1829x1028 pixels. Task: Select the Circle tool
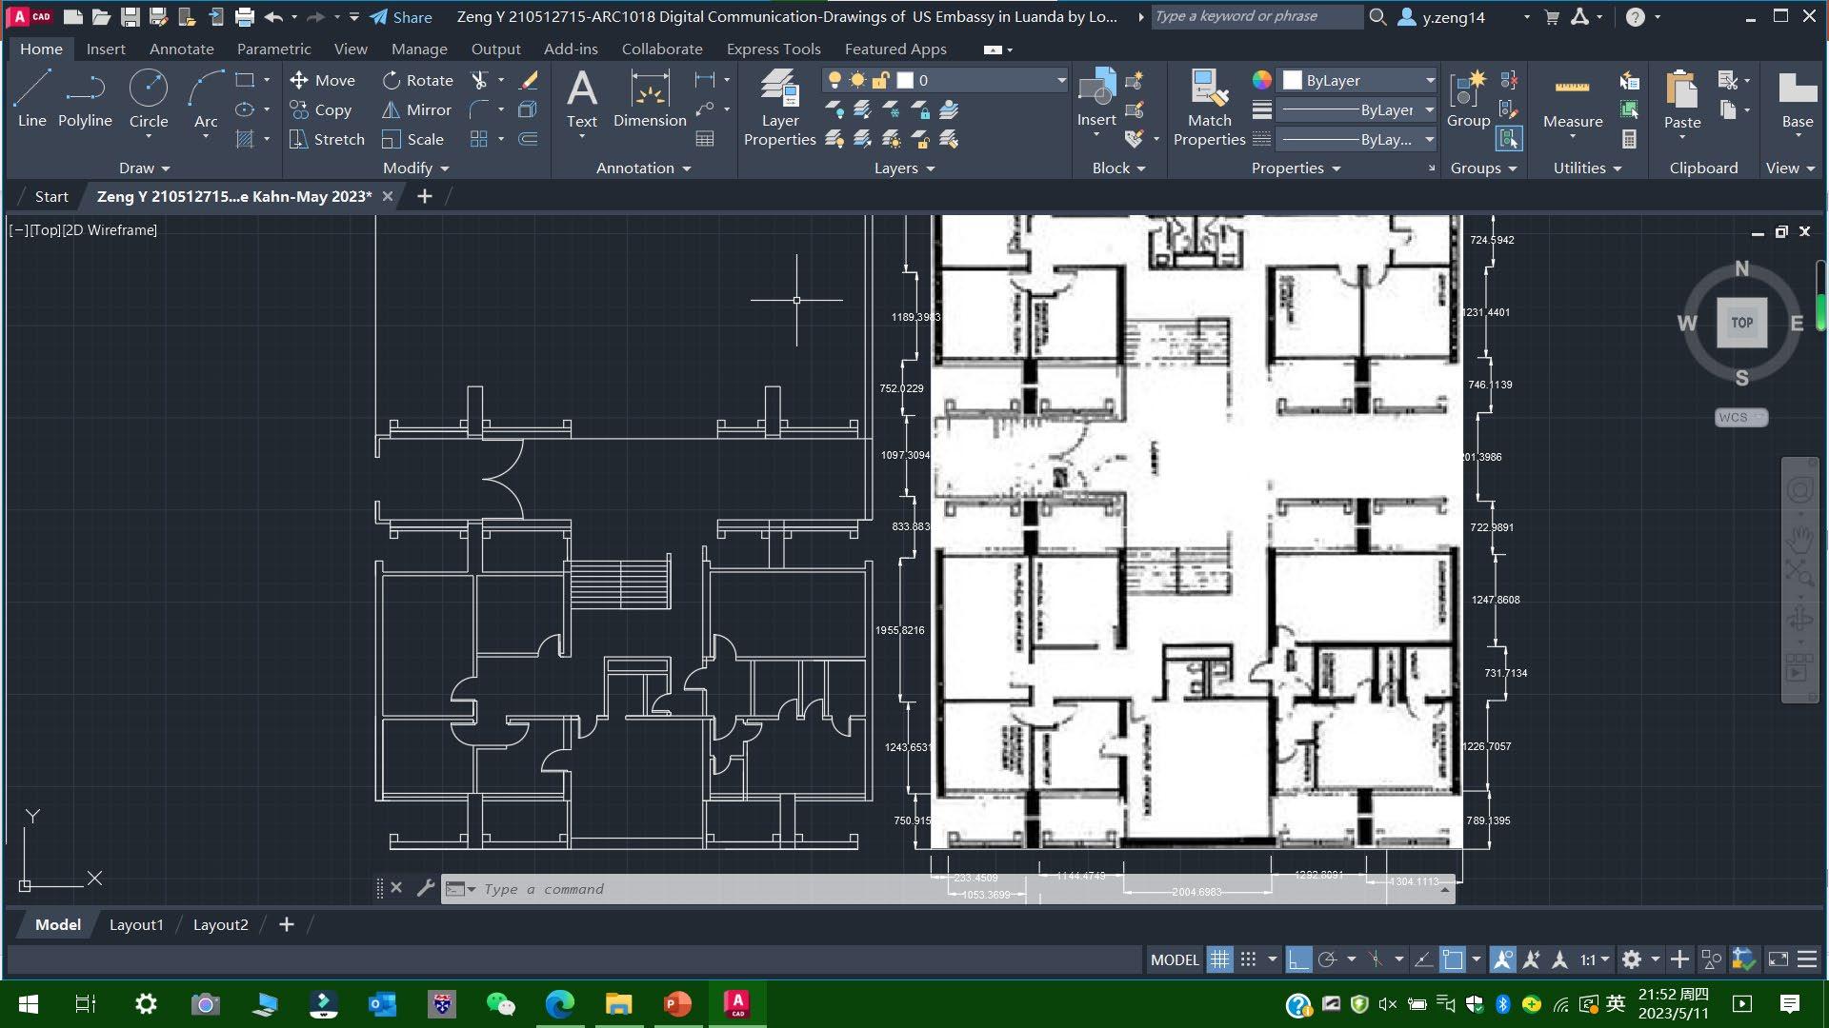(149, 99)
